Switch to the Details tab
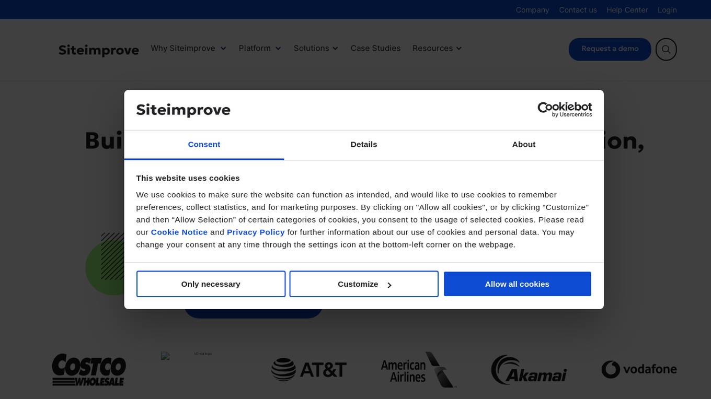Viewport: 711px width, 399px height. [x=364, y=145]
